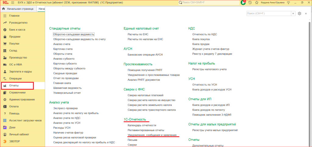This screenshot has width=312, height=147.
Task: Open Шахматная ведомость
Action: coord(67,88)
